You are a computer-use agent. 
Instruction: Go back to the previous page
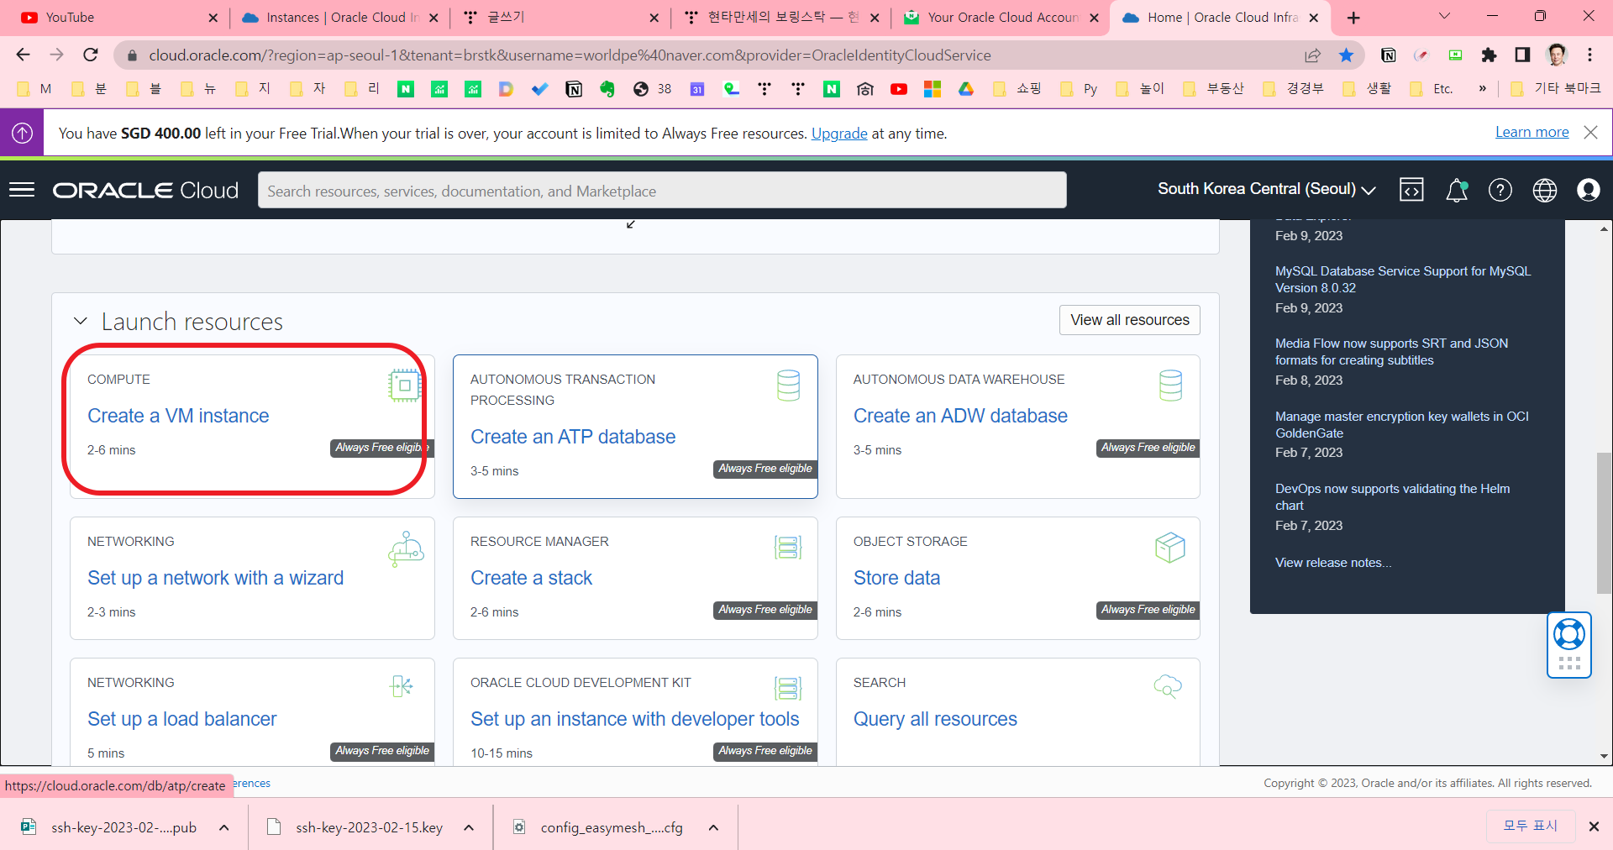pyautogui.click(x=24, y=55)
